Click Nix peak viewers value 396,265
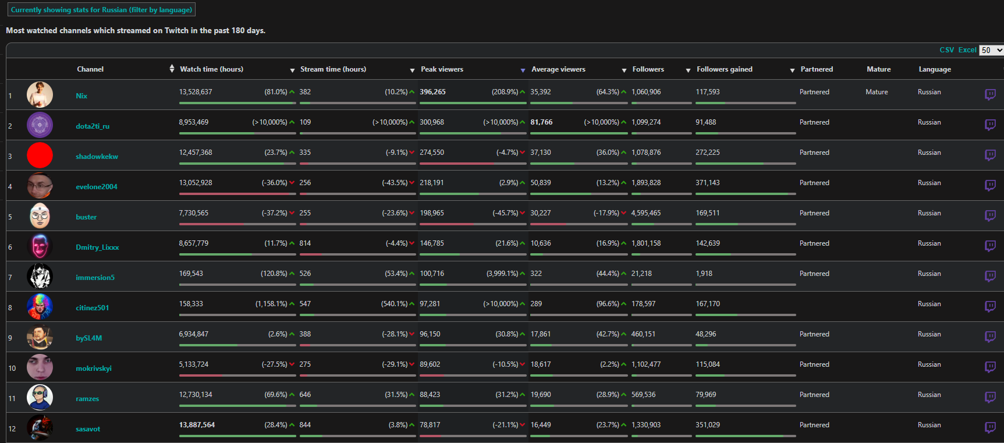 click(432, 92)
